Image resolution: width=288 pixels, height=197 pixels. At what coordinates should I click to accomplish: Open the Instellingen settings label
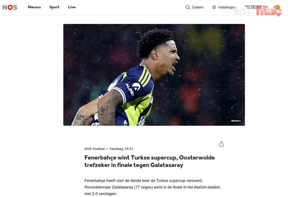[x=227, y=7]
